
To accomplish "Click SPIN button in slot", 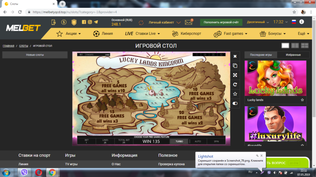I will [x=216, y=141].
